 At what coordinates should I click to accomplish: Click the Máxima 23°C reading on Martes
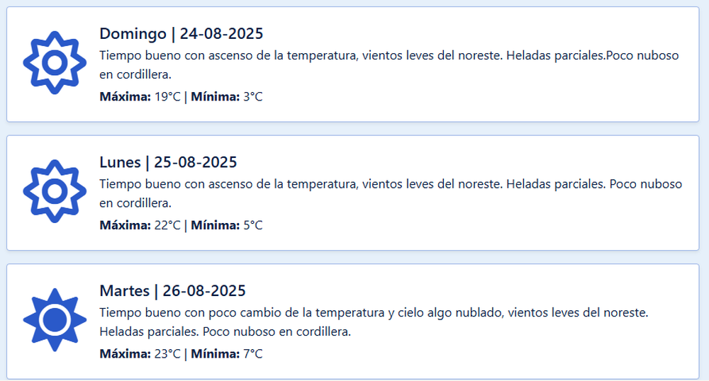coord(140,354)
